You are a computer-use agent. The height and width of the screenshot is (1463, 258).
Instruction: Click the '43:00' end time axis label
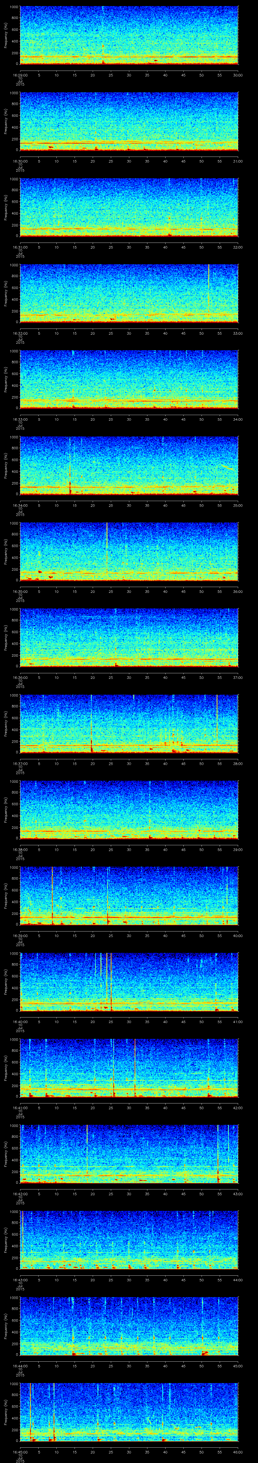pyautogui.click(x=238, y=1194)
